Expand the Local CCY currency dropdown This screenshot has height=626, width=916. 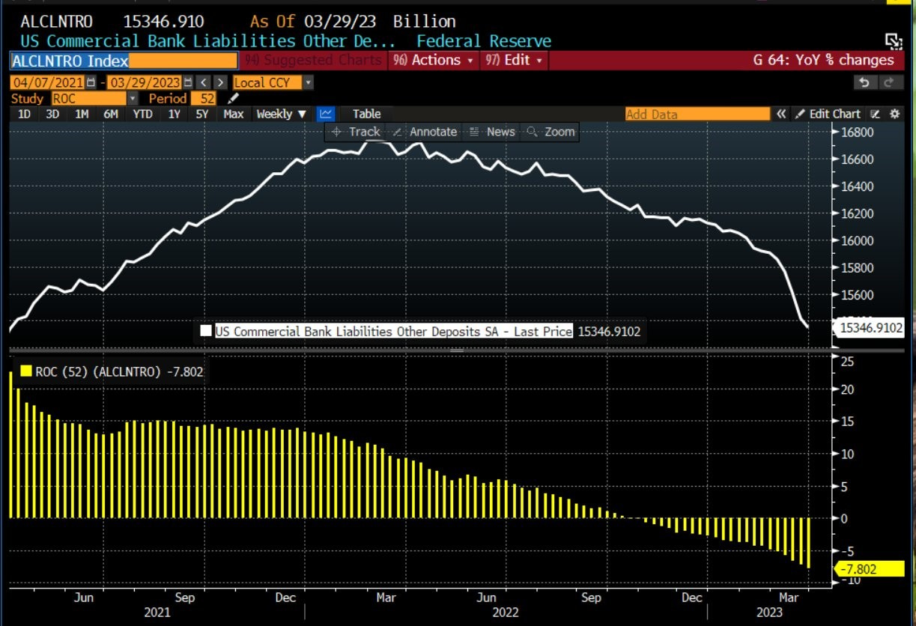[273, 82]
